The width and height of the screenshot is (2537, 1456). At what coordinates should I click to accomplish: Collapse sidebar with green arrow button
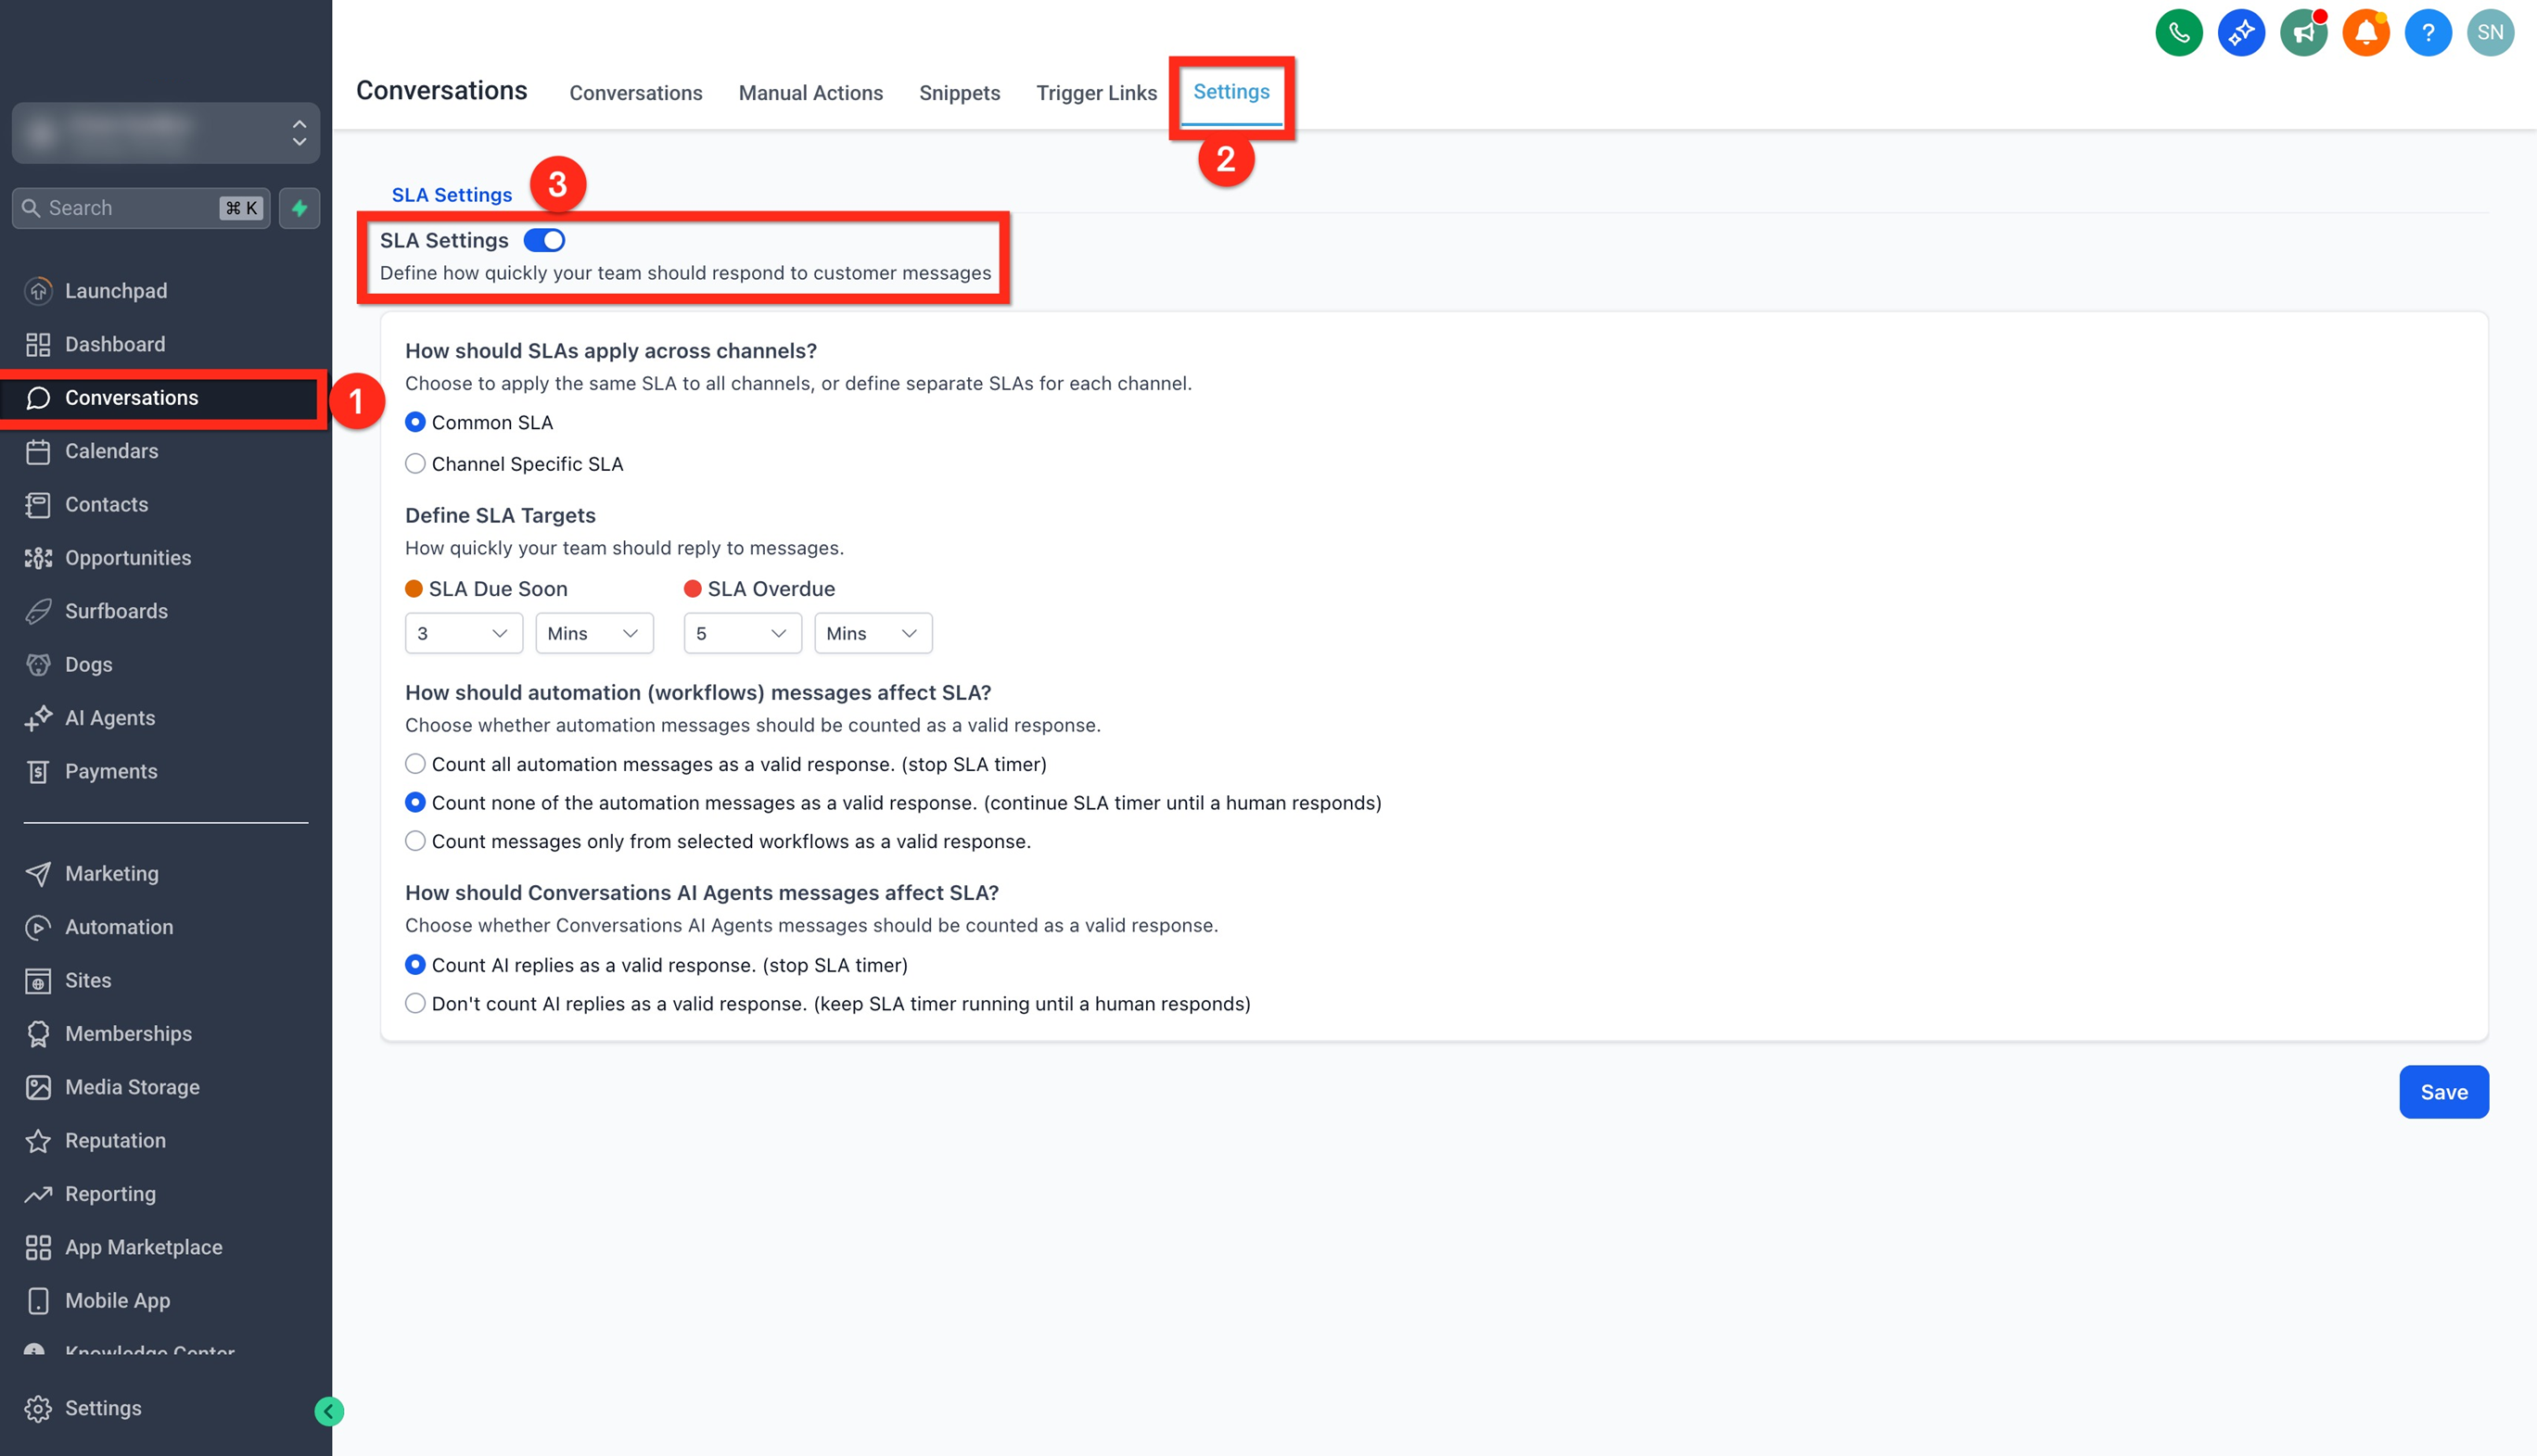[x=329, y=1411]
